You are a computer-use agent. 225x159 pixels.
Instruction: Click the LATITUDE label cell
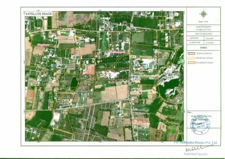195,38
